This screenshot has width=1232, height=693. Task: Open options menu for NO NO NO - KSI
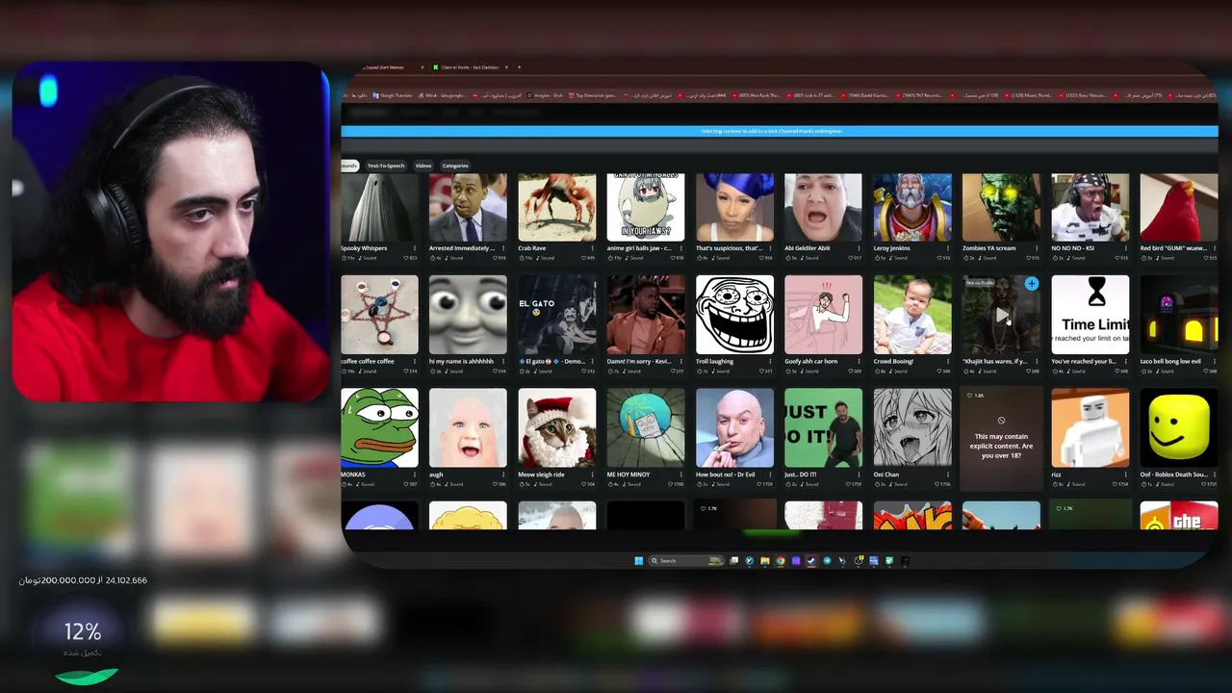tap(1125, 248)
